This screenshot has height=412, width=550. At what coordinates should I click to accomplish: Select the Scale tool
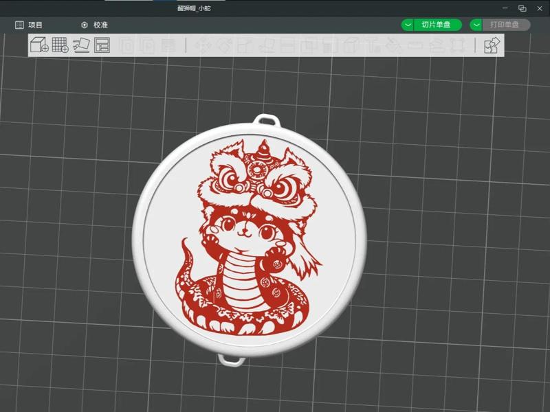(x=245, y=46)
